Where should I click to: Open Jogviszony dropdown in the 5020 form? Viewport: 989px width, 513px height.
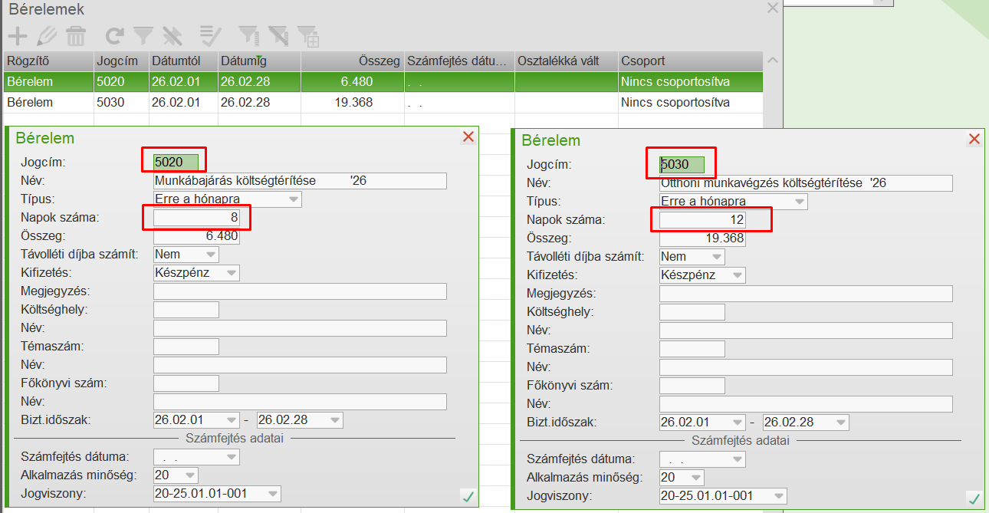pyautogui.click(x=272, y=494)
